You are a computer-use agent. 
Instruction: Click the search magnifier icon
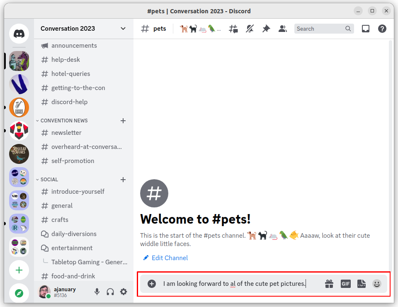coord(348,29)
